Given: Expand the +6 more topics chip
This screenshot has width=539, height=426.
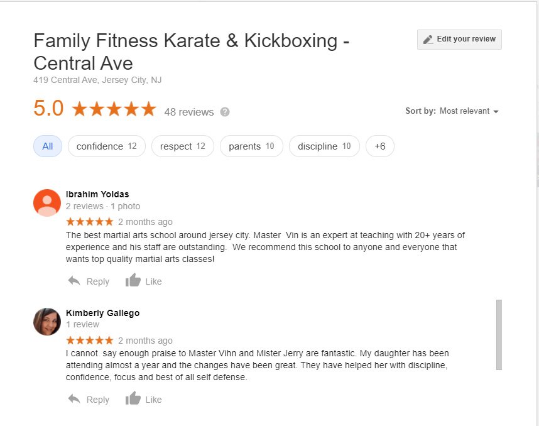Looking at the screenshot, I should tap(379, 146).
